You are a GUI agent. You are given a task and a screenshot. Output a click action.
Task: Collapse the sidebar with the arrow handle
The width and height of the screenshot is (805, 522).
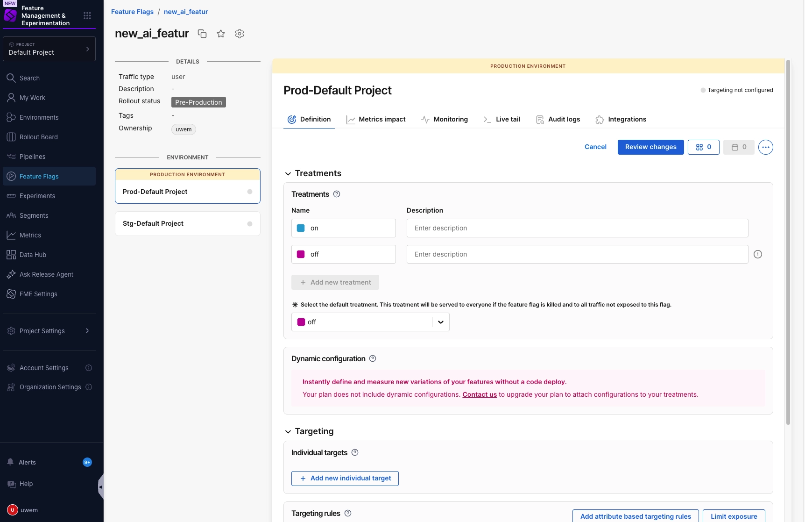(x=100, y=487)
